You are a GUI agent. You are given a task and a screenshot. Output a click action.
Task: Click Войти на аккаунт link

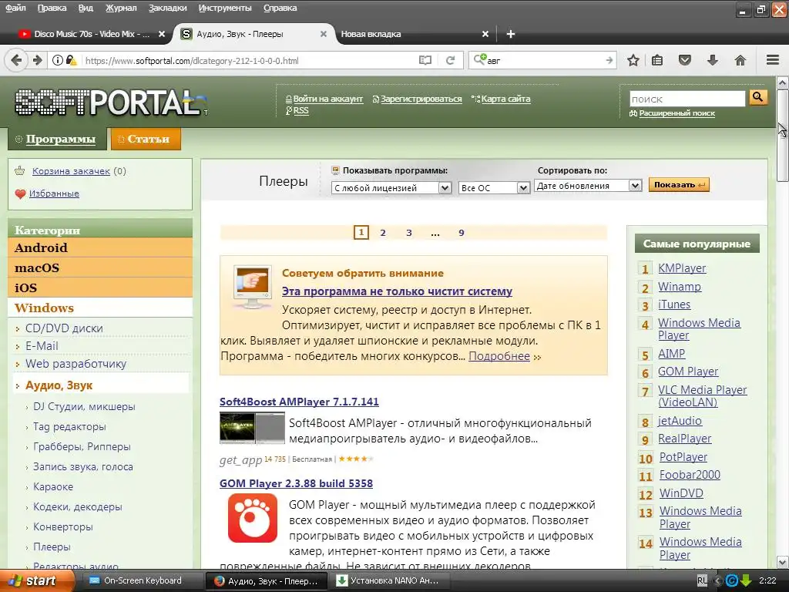tap(327, 99)
